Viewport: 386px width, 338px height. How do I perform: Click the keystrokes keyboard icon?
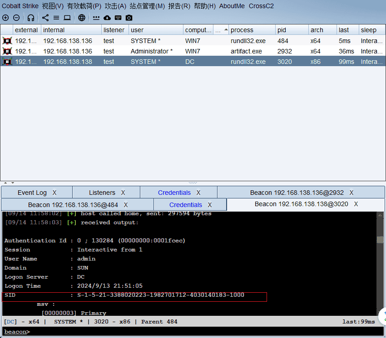[118, 18]
